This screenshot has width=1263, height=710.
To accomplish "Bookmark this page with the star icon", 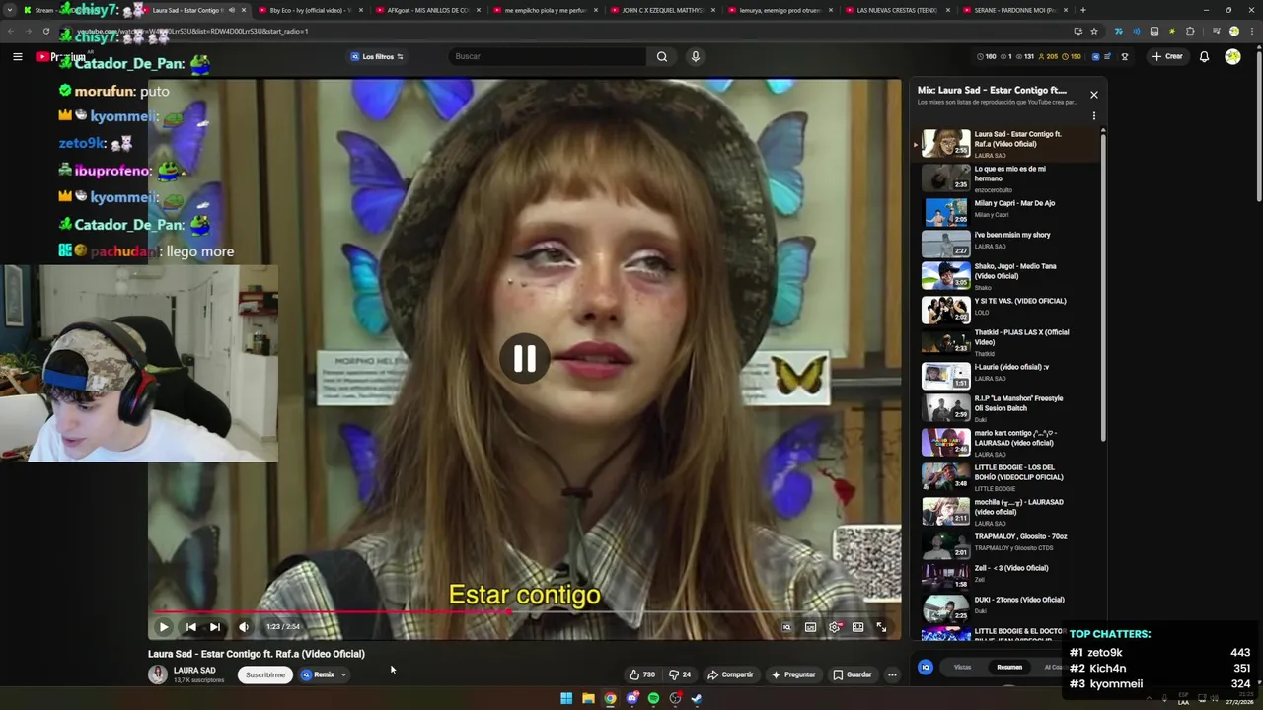I will (x=1094, y=31).
